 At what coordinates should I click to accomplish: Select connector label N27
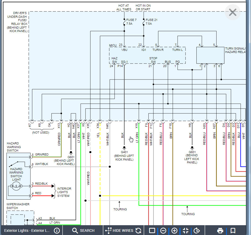[214, 126]
